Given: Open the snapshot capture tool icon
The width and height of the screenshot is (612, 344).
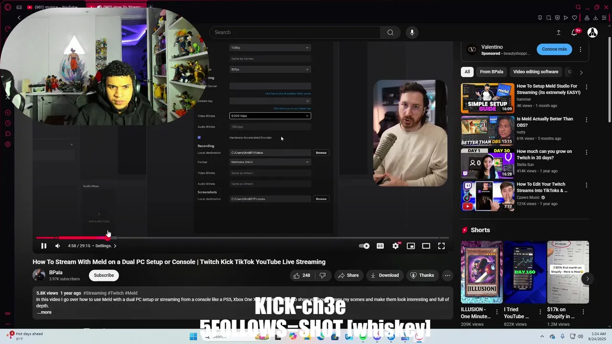Looking at the screenshot, I should tap(548, 18).
